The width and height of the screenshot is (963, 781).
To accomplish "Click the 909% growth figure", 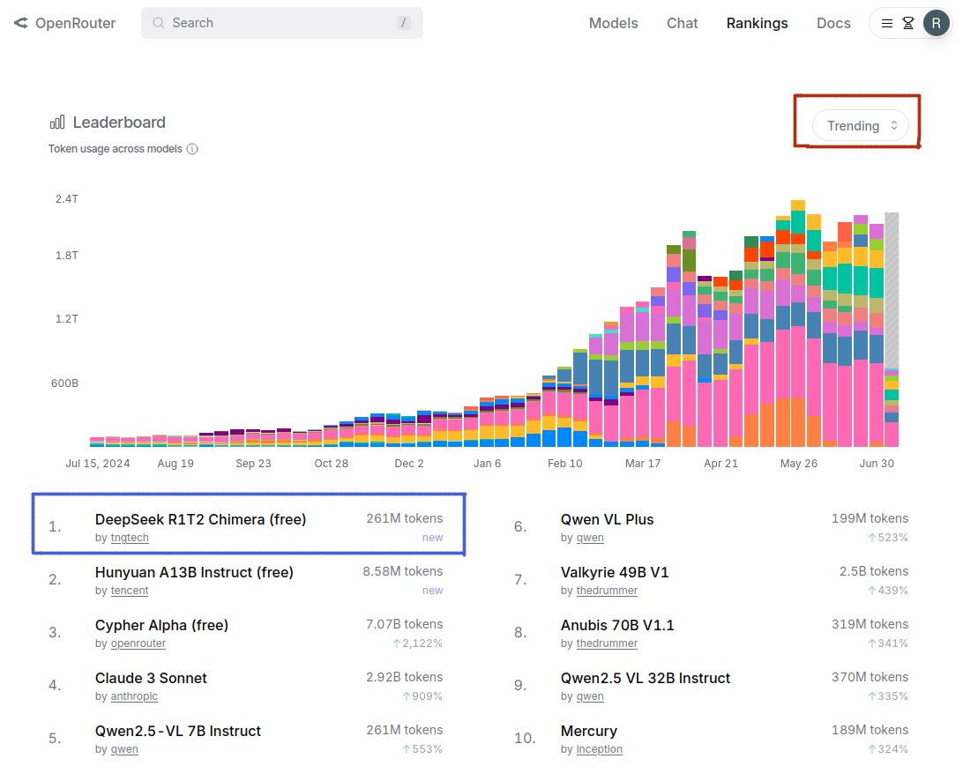I will tap(422, 696).
